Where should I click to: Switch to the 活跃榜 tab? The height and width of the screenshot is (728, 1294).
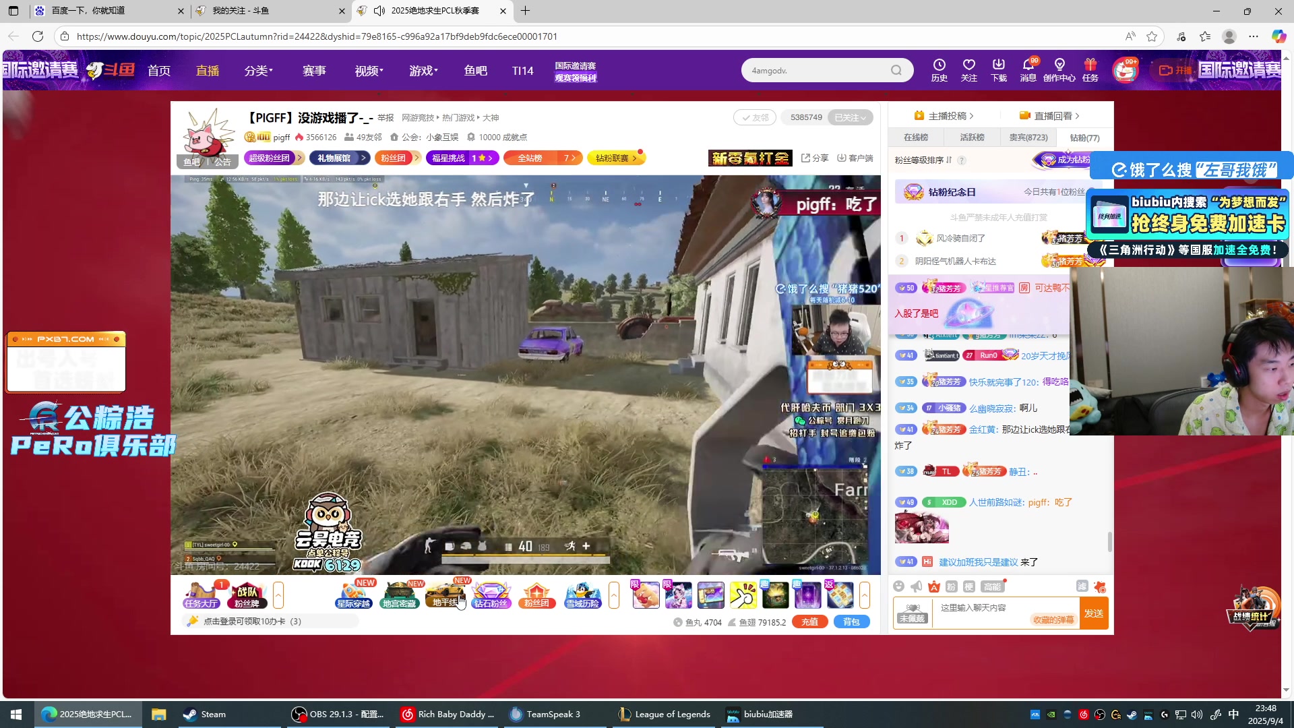point(972,138)
